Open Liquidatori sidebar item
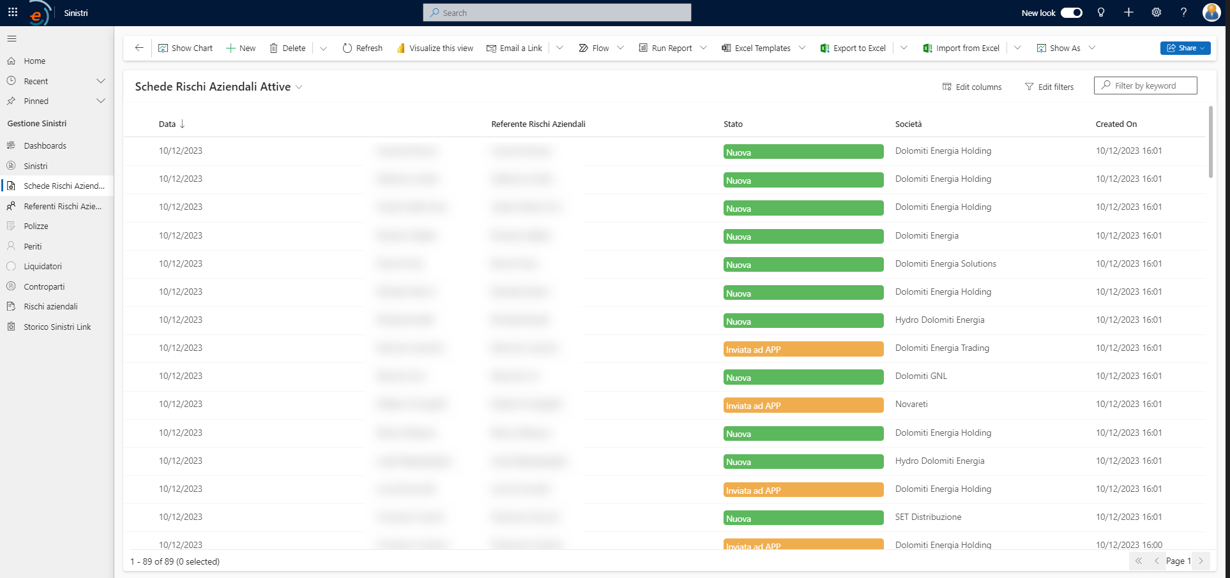The height and width of the screenshot is (578, 1230). pyautogui.click(x=43, y=266)
